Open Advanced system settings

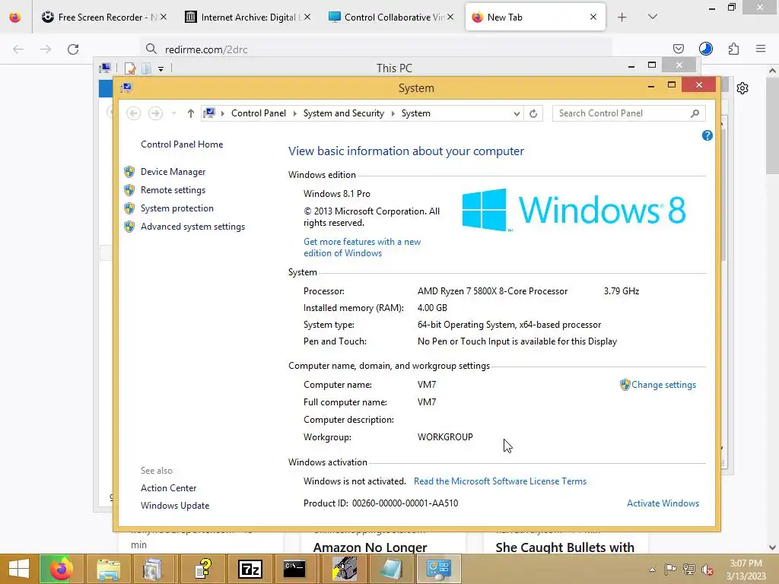pos(192,227)
